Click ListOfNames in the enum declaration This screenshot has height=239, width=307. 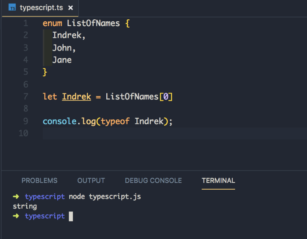point(93,23)
